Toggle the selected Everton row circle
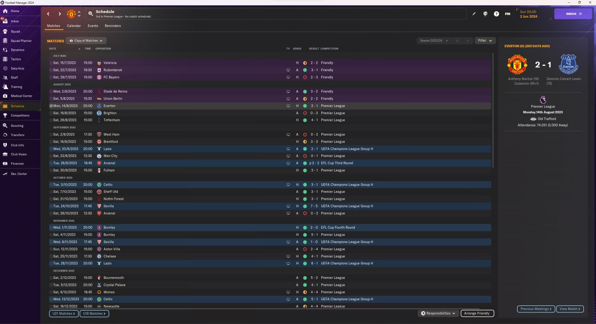 [x=51, y=106]
